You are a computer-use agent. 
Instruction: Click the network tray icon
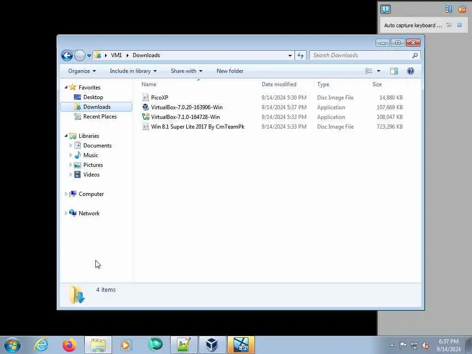pos(414,346)
